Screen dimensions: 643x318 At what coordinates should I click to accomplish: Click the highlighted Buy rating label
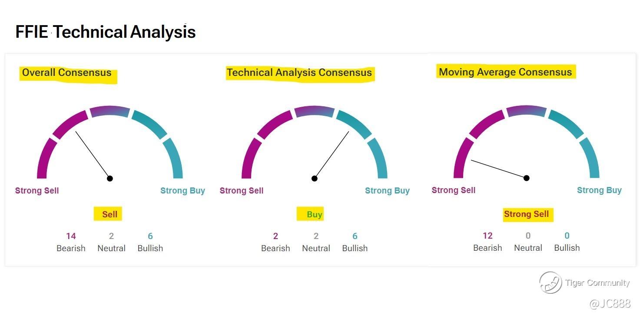315,214
